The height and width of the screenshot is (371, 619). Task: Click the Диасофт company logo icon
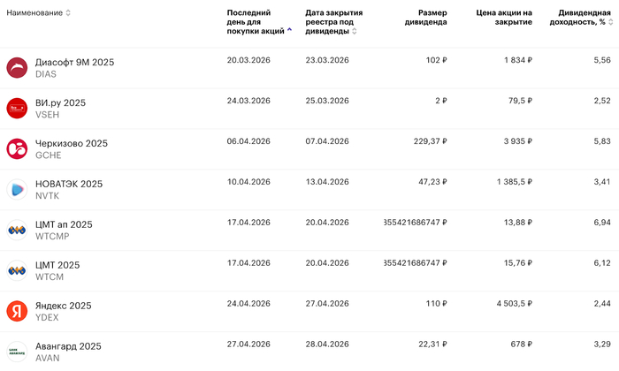point(18,68)
